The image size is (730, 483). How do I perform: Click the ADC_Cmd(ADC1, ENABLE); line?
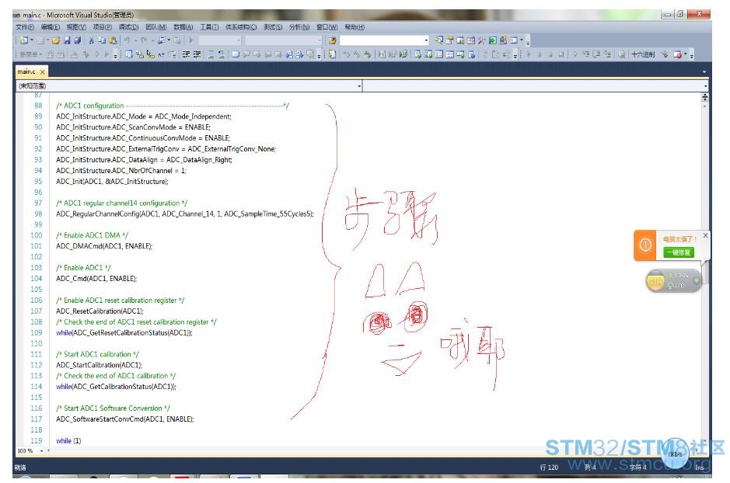click(96, 279)
